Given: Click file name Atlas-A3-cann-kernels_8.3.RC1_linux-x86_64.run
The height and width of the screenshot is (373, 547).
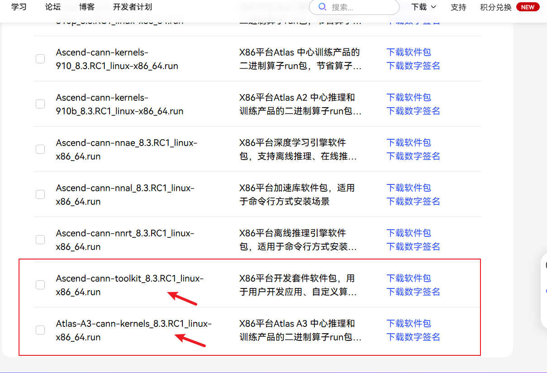Looking at the screenshot, I should pyautogui.click(x=134, y=330).
